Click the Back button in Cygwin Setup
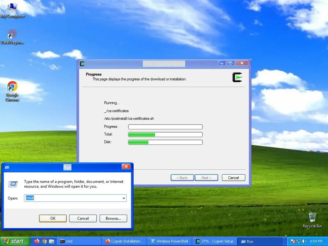328x246 pixels. point(182,177)
